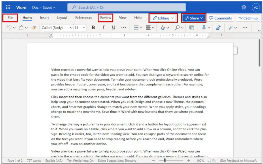
Task: Click the Undo icon
Action: pyautogui.click(x=9, y=27)
